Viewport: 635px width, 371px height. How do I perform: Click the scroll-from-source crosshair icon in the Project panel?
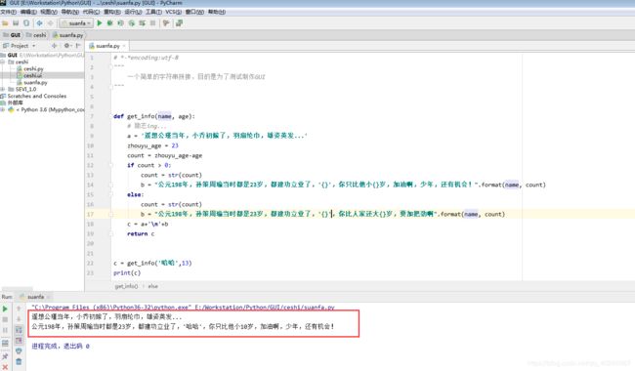pos(55,46)
